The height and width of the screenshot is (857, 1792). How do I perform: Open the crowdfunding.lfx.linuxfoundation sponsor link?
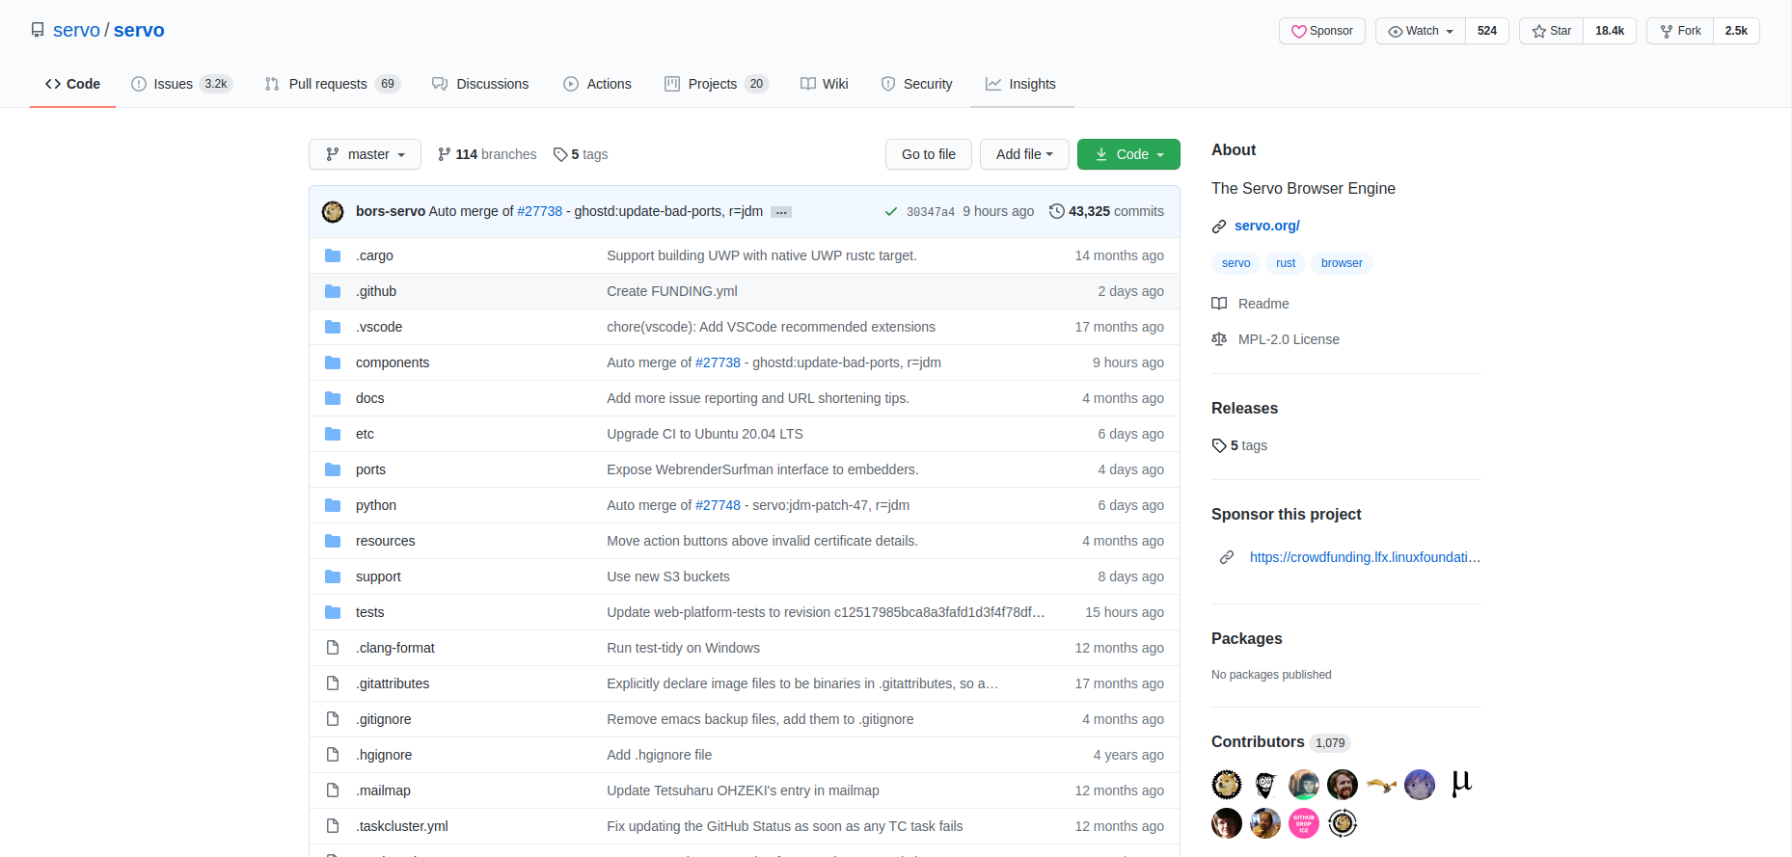tap(1364, 557)
